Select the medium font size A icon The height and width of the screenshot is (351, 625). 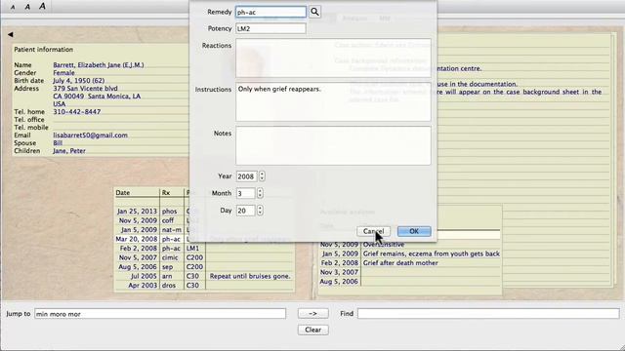point(27,7)
